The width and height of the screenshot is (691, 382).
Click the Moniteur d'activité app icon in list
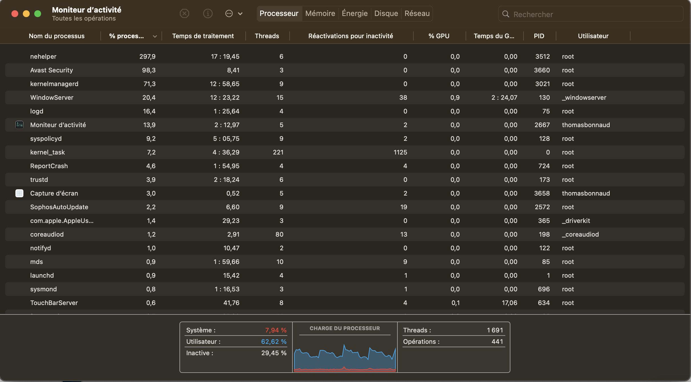pyautogui.click(x=19, y=125)
